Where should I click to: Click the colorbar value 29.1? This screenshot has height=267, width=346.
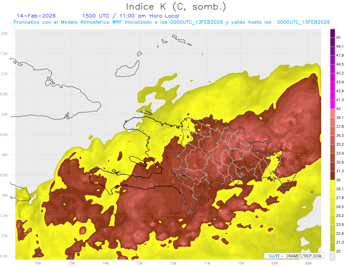click(340, 189)
